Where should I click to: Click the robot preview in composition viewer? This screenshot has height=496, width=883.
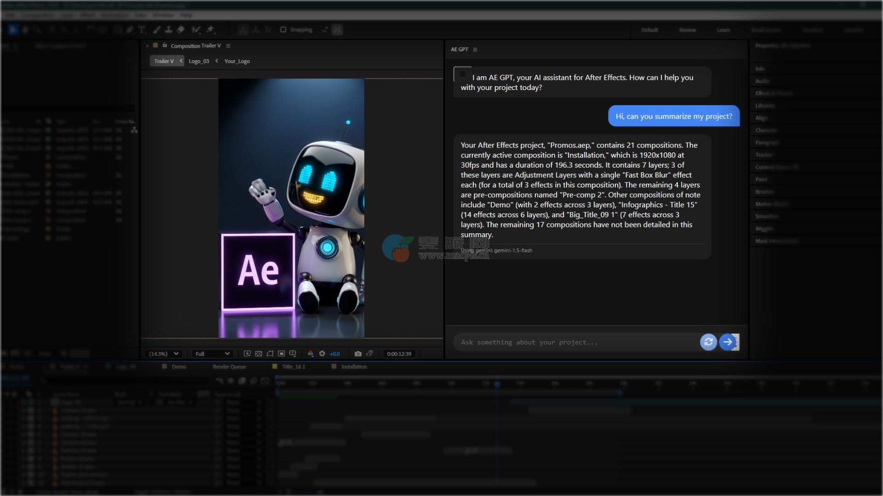(x=291, y=208)
